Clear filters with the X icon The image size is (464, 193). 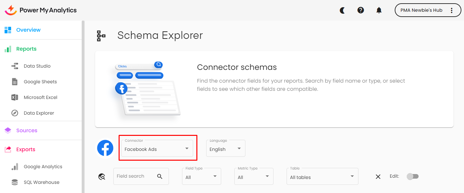coord(378,177)
